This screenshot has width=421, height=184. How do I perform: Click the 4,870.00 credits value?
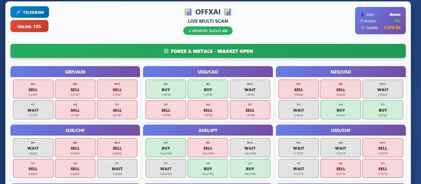tap(392, 28)
